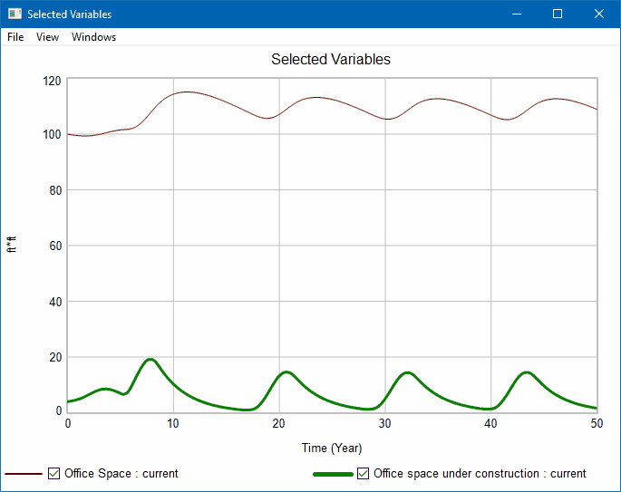Open the Windows menu

click(x=93, y=37)
